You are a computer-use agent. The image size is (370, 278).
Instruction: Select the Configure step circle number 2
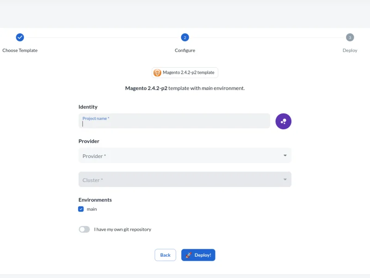185,38
